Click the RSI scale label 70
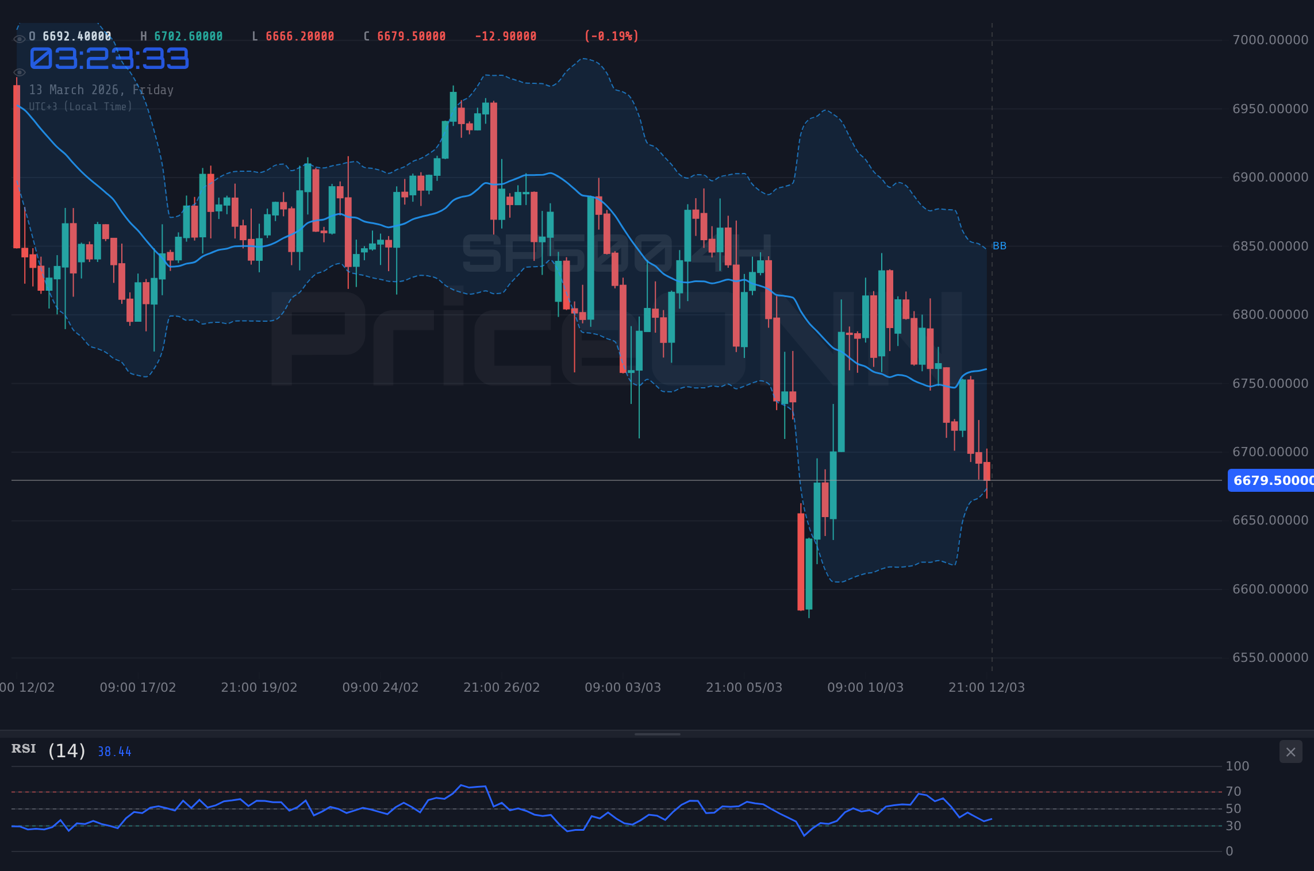Screen dimensions: 1314x871 point(1234,792)
